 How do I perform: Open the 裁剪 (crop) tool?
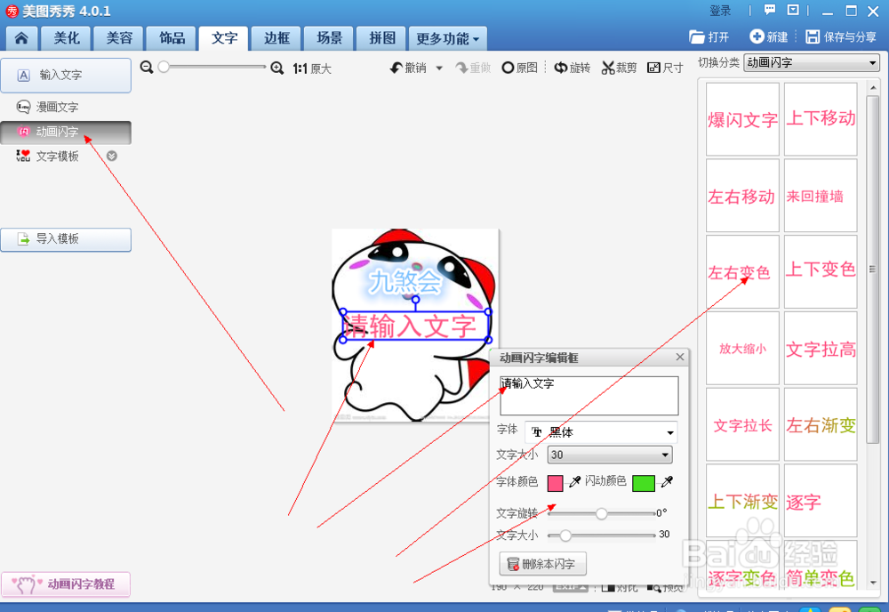click(x=619, y=68)
